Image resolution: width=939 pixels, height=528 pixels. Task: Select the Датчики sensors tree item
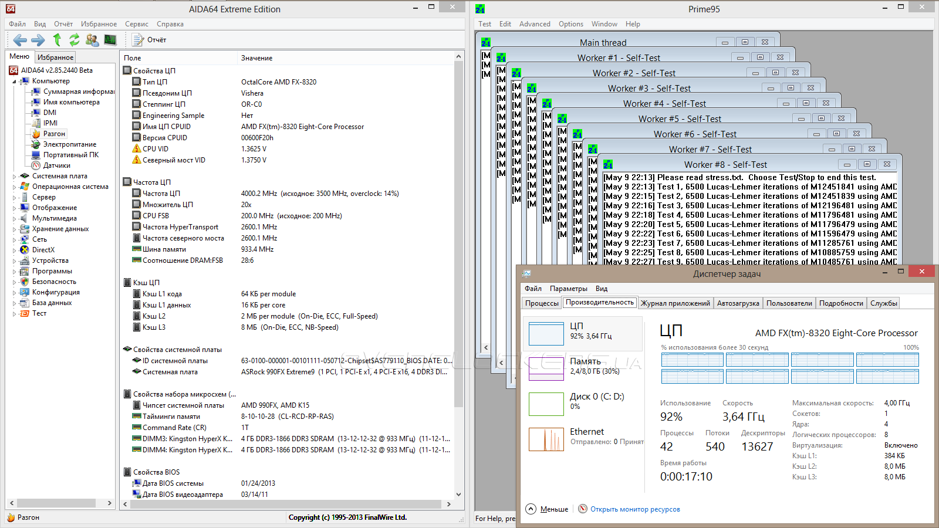pyautogui.click(x=56, y=165)
